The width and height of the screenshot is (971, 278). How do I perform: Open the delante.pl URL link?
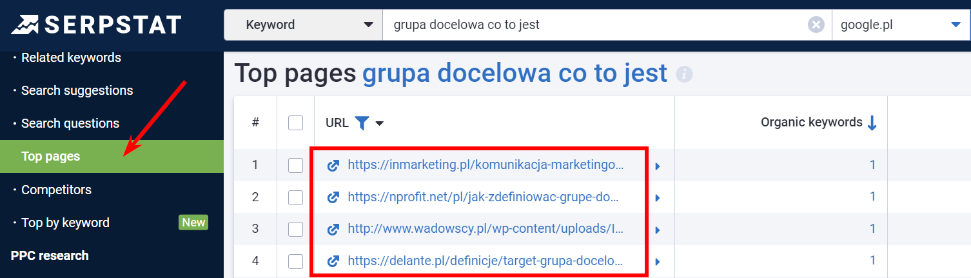[x=485, y=261]
